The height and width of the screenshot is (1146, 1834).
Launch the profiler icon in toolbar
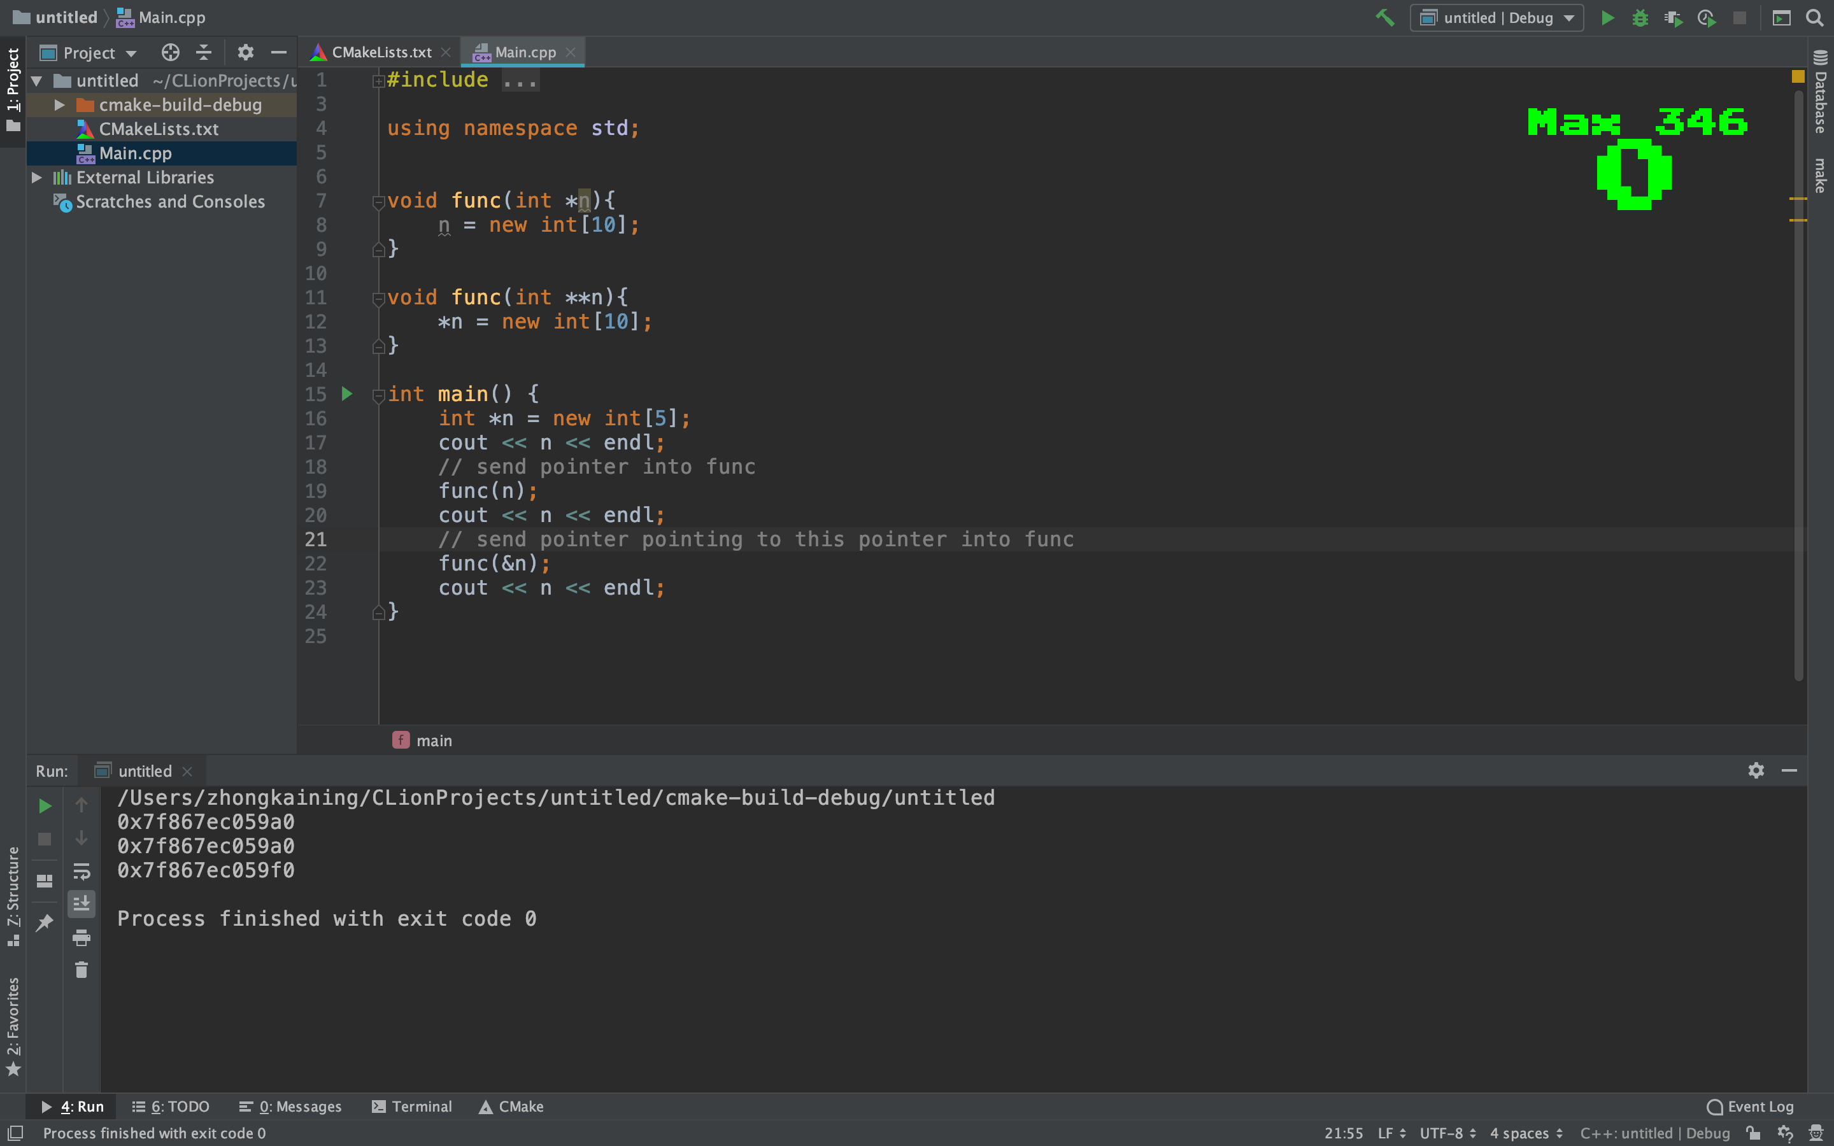(1707, 17)
